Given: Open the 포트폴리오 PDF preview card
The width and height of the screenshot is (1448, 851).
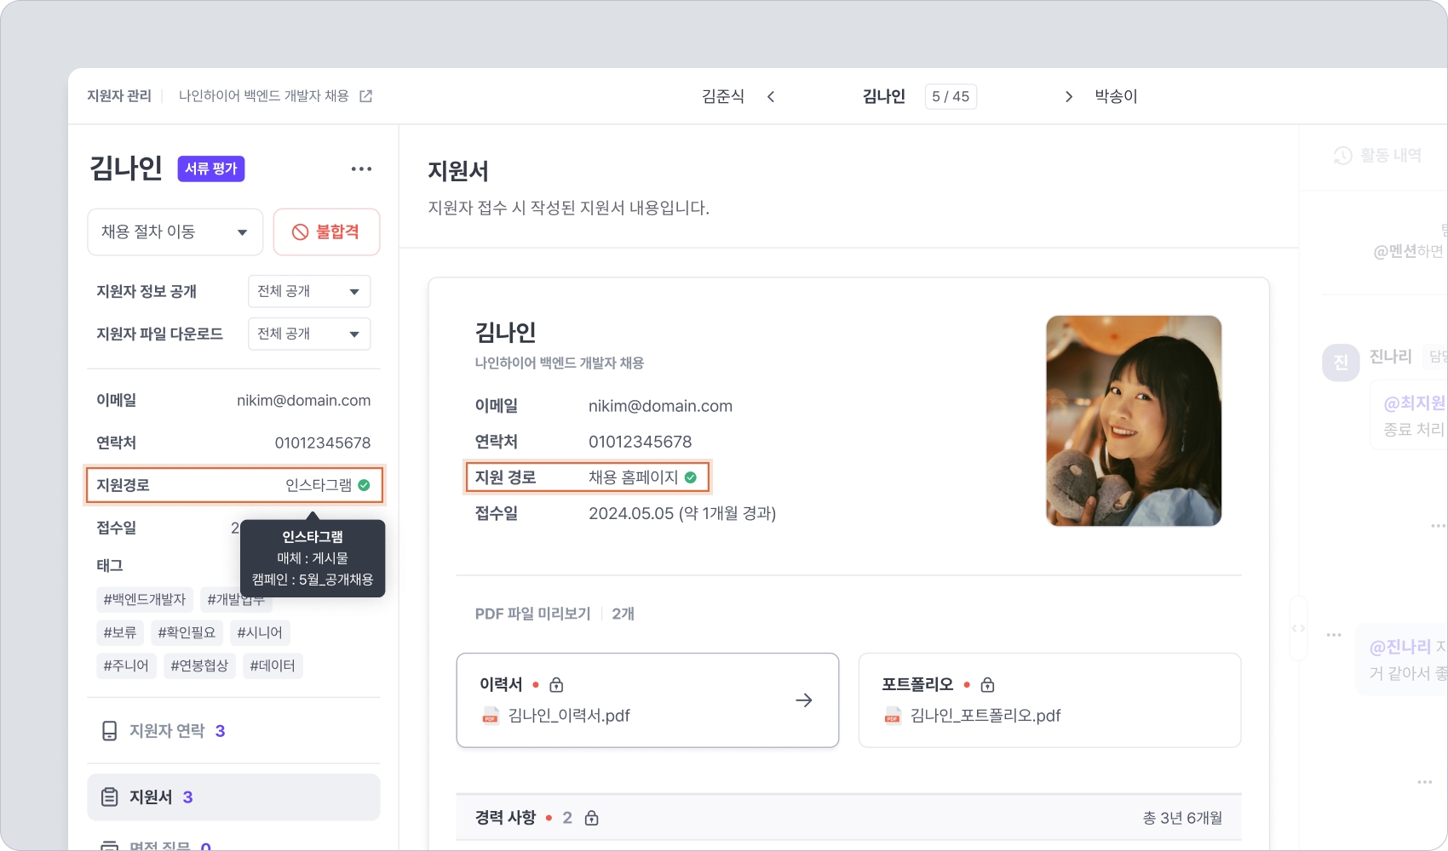Looking at the screenshot, I should (1049, 700).
